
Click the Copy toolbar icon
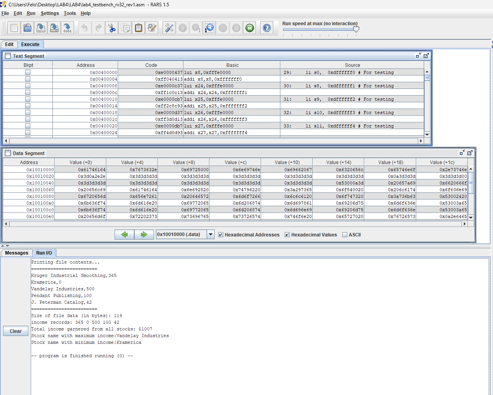tap(125, 28)
